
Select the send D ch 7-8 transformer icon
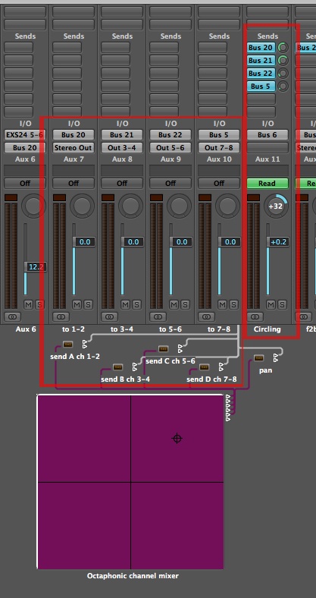[x=205, y=367]
